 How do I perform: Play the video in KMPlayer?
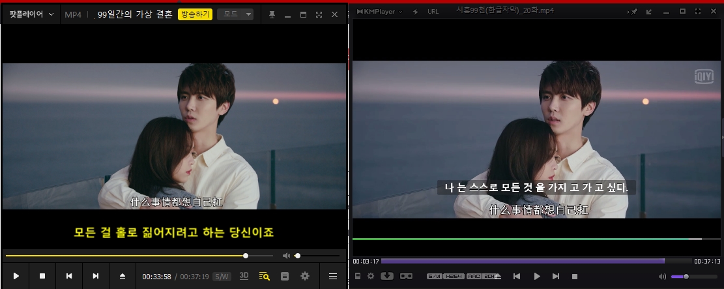click(536, 276)
